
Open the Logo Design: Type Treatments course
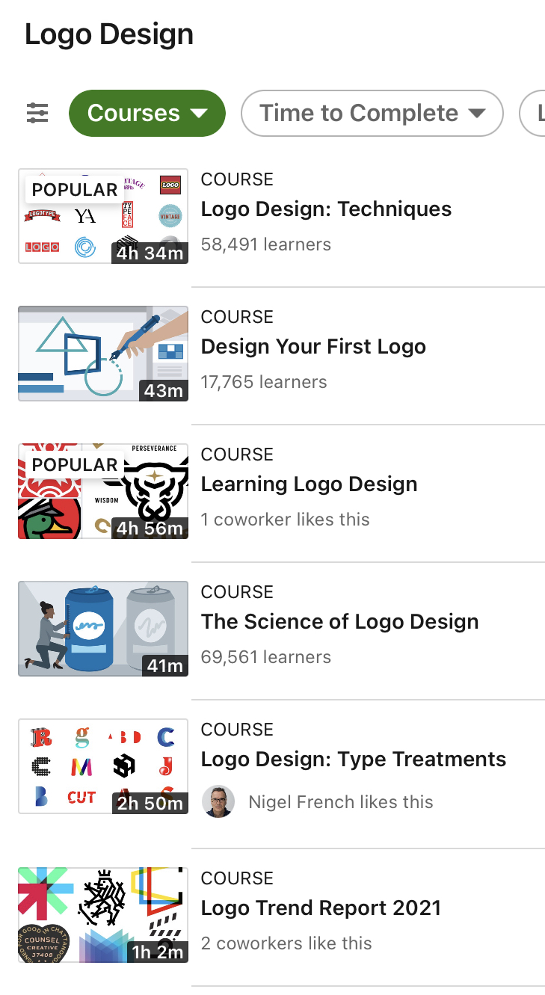pos(354,759)
